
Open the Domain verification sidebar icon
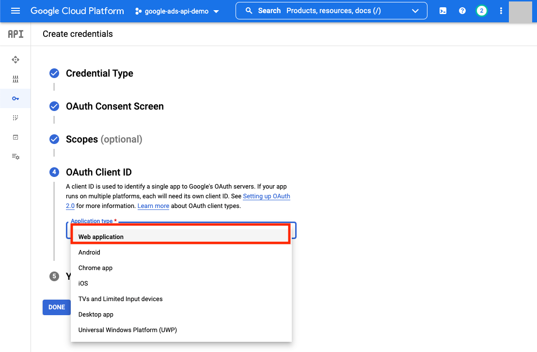point(16,137)
